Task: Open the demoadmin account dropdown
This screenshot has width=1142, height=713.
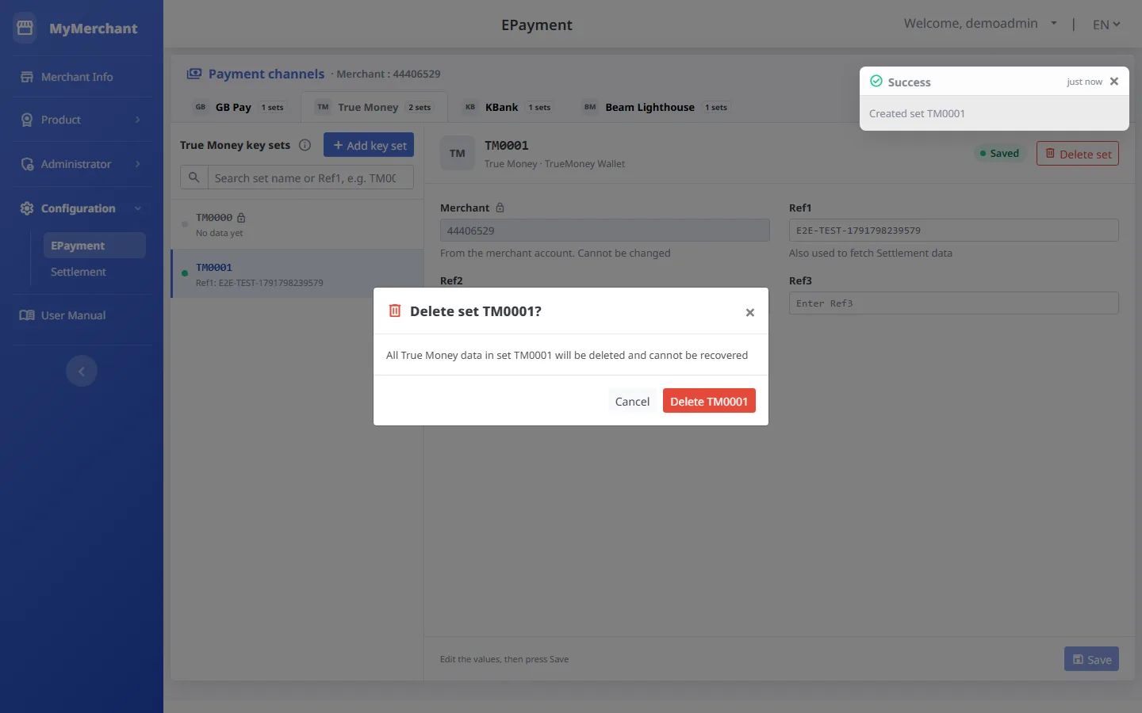Action: pos(980,24)
